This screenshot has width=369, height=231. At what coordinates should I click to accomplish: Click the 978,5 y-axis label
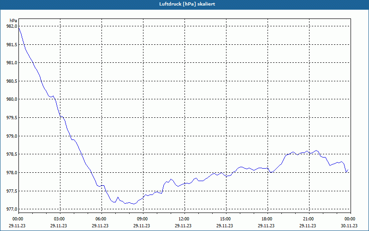pos(12,154)
